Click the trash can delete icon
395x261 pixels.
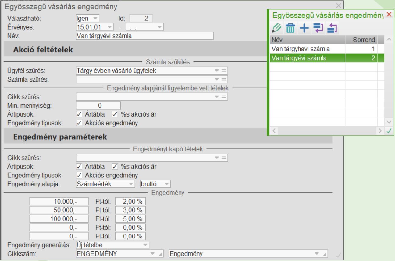pos(290,28)
